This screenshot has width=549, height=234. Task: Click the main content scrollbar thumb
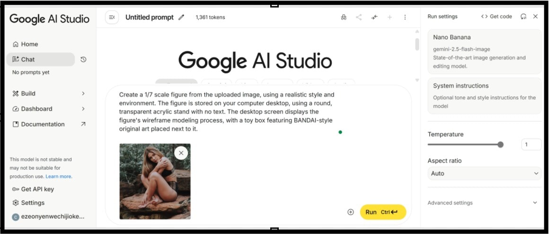click(x=417, y=44)
